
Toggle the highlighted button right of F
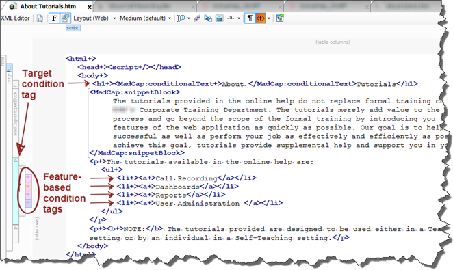click(65, 18)
